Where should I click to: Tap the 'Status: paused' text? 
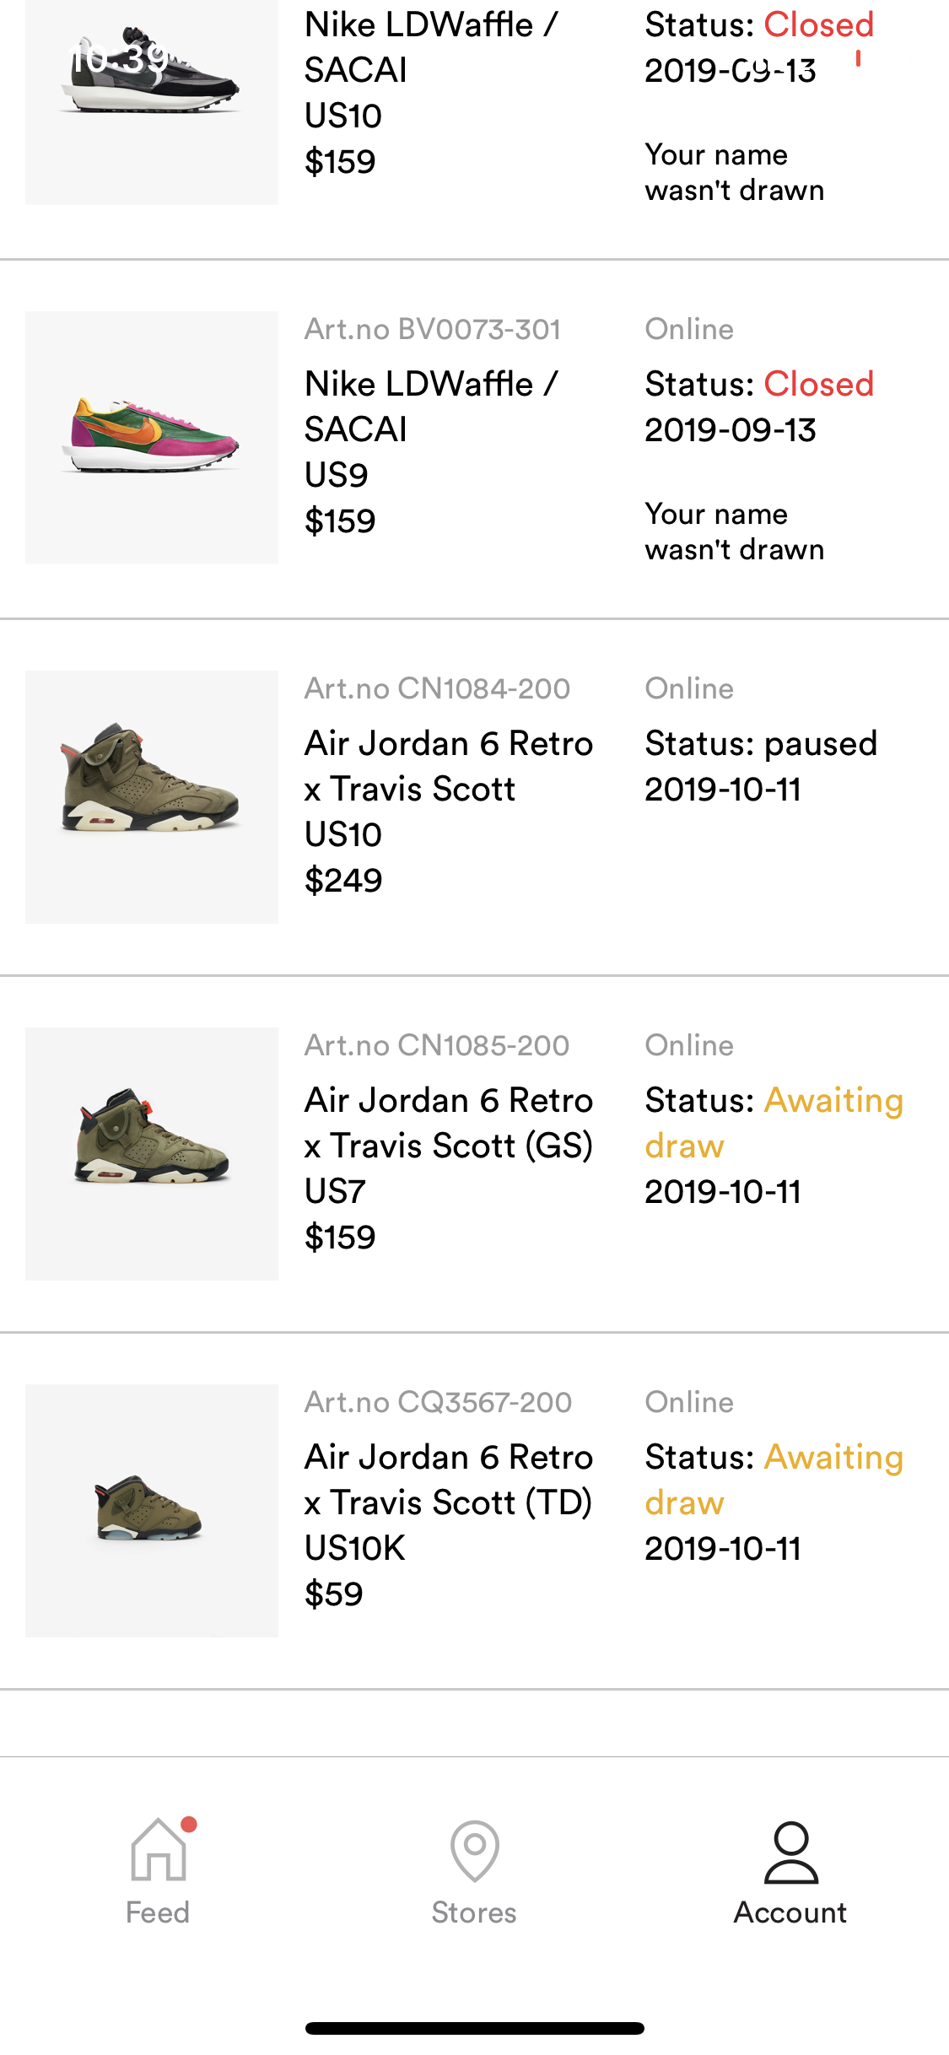click(x=761, y=744)
